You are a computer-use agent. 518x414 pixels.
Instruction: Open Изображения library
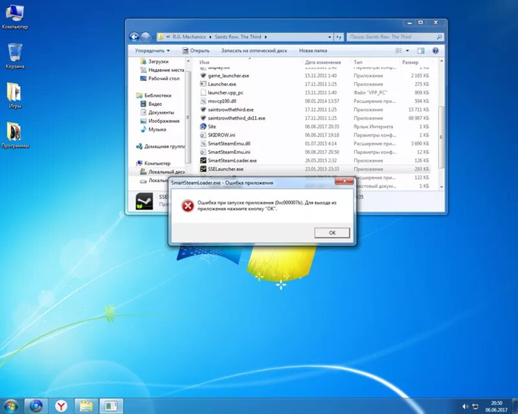164,121
